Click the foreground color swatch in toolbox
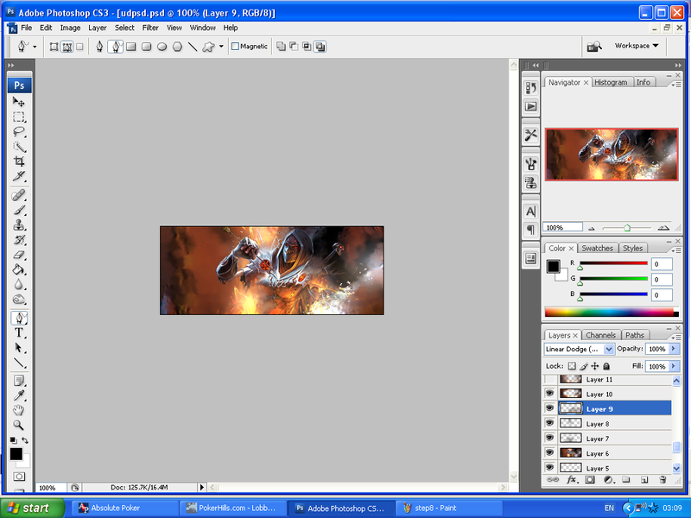This screenshot has height=518, width=691. coord(16,454)
